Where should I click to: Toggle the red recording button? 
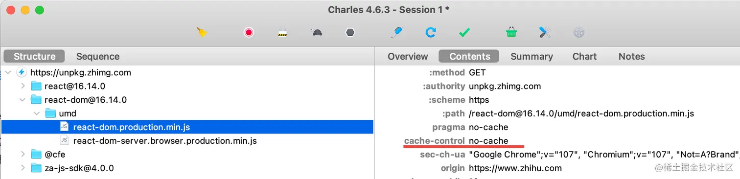coord(249,33)
